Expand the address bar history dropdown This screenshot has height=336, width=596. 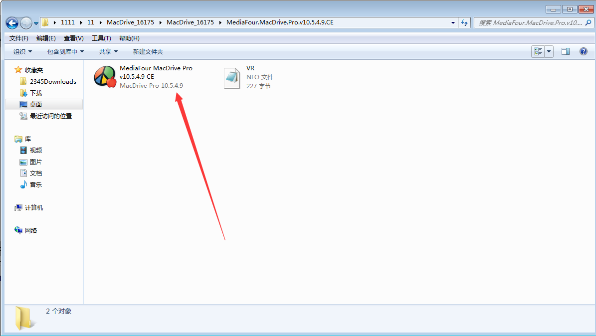[453, 23]
